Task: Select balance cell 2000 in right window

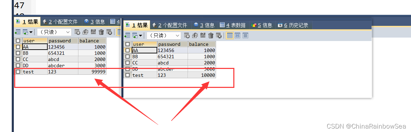Action: (202, 63)
